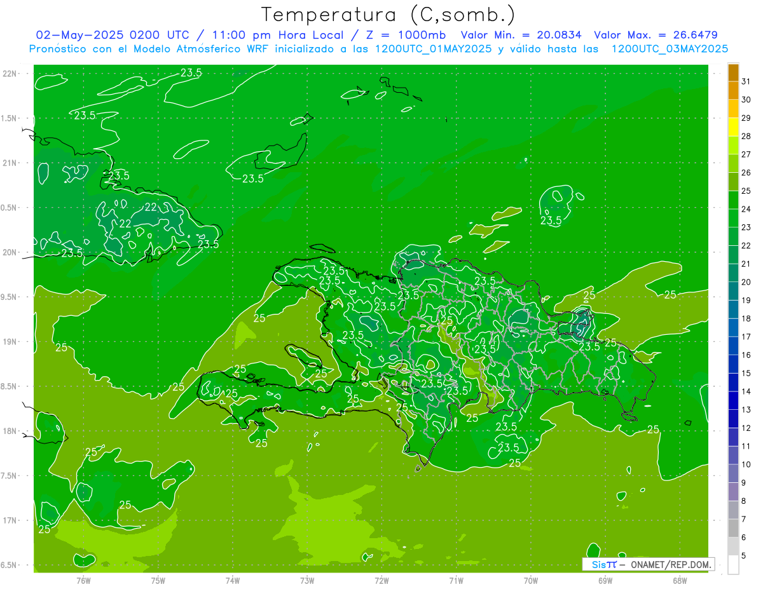The image size is (763, 589).
Task: Click the '1200UTC_03MAY2025' valid-until time
Action: tap(670, 48)
